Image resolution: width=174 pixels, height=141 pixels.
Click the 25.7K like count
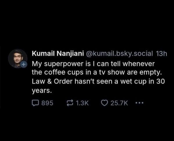tap(120, 103)
